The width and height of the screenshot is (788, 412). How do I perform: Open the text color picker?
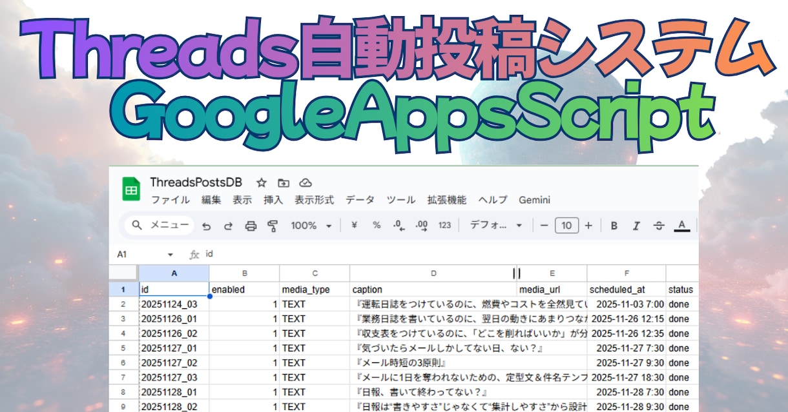click(681, 226)
